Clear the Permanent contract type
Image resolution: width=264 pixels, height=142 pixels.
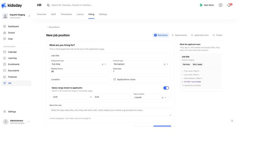tap(165, 64)
